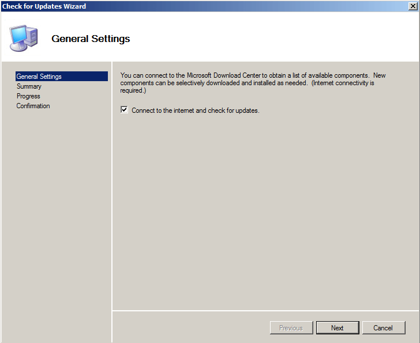Click empty space below Confirmation in sidebar

(x=55, y=219)
